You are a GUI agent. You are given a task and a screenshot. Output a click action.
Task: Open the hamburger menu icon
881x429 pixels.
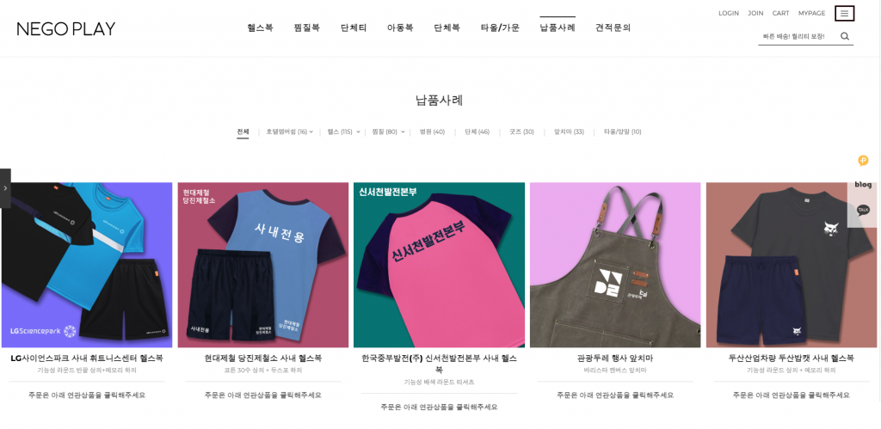click(845, 14)
